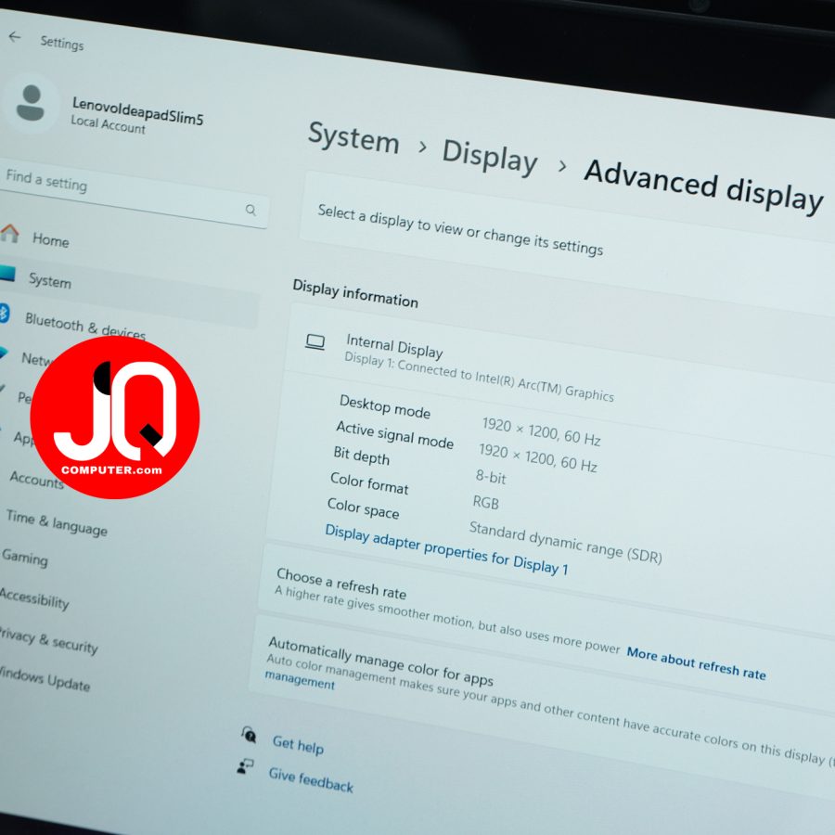This screenshot has width=835, height=835.
Task: Click the 'Desktop mode' label
Action: pyautogui.click(x=385, y=407)
